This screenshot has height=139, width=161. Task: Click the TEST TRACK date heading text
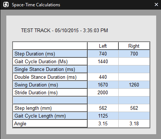pos(65,30)
